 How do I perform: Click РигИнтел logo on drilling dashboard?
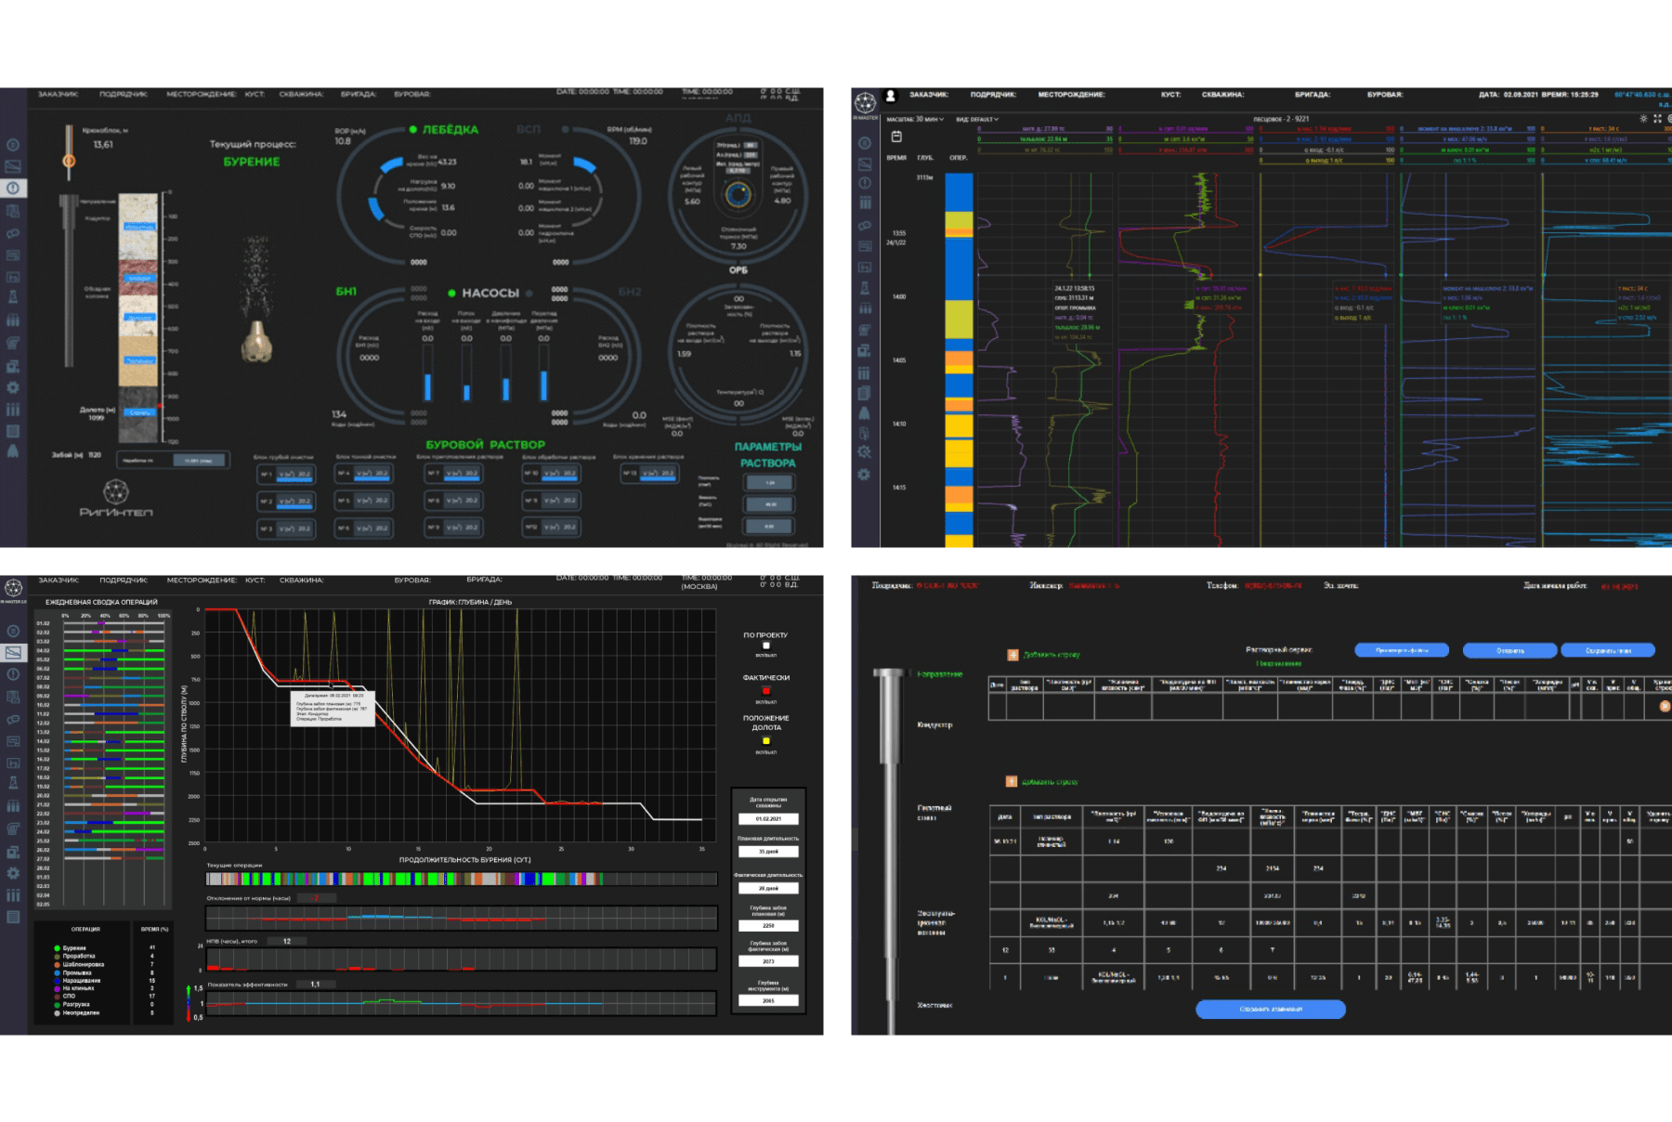click(115, 499)
